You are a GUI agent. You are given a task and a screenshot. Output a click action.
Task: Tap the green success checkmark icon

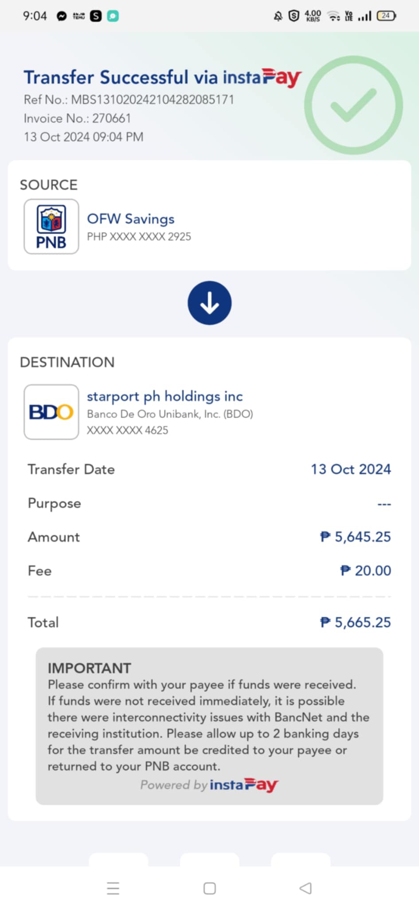pos(353,105)
